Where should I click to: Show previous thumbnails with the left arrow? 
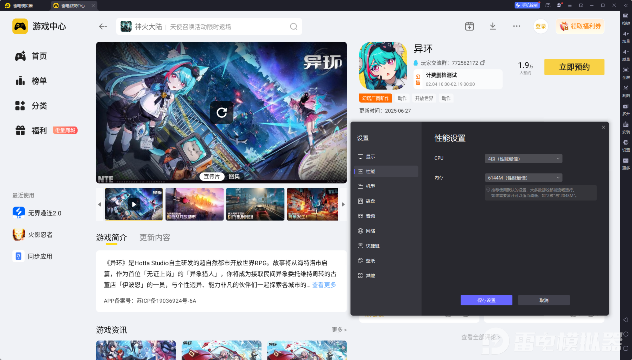tap(99, 204)
